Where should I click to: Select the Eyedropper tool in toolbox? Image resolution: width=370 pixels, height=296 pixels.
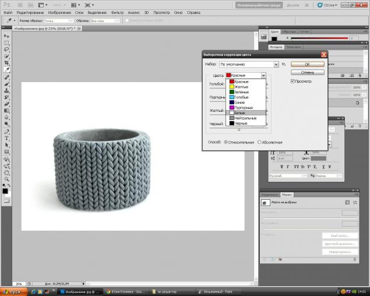(x=6, y=70)
